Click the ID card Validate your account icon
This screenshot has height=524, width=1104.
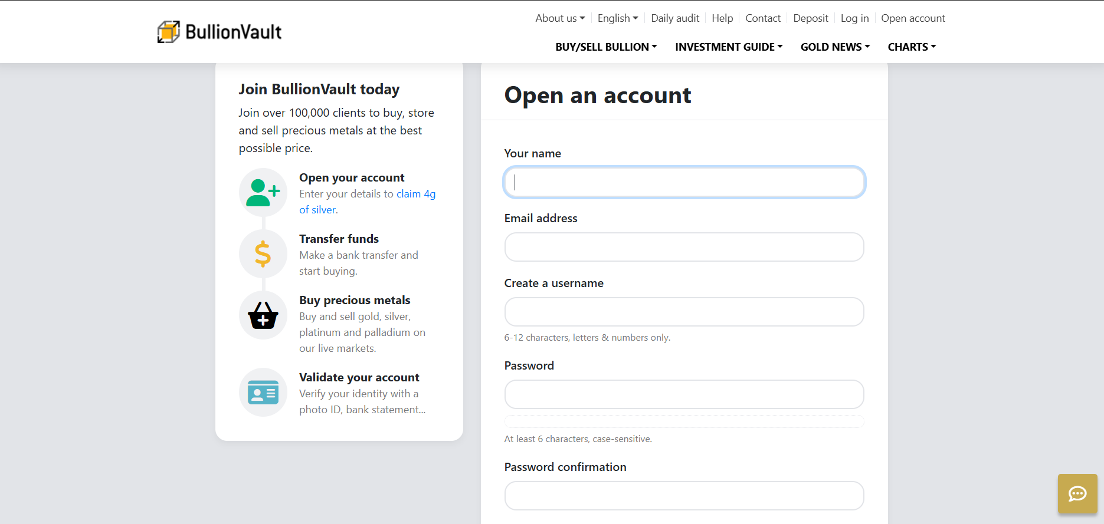263,392
